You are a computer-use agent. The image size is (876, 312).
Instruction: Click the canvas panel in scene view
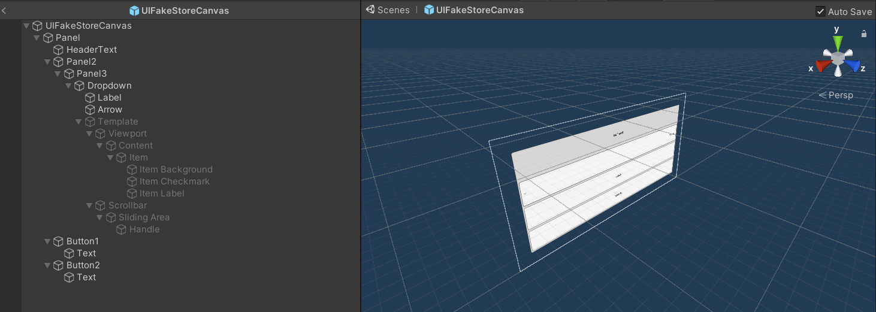coord(596,180)
